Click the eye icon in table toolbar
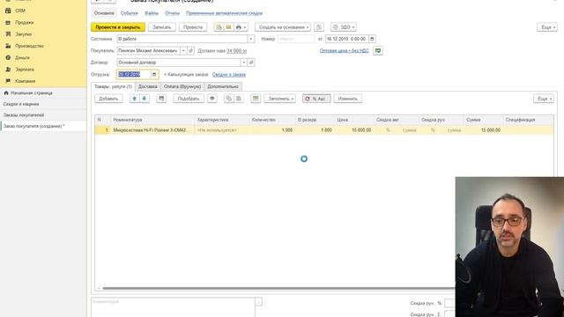 212,99
